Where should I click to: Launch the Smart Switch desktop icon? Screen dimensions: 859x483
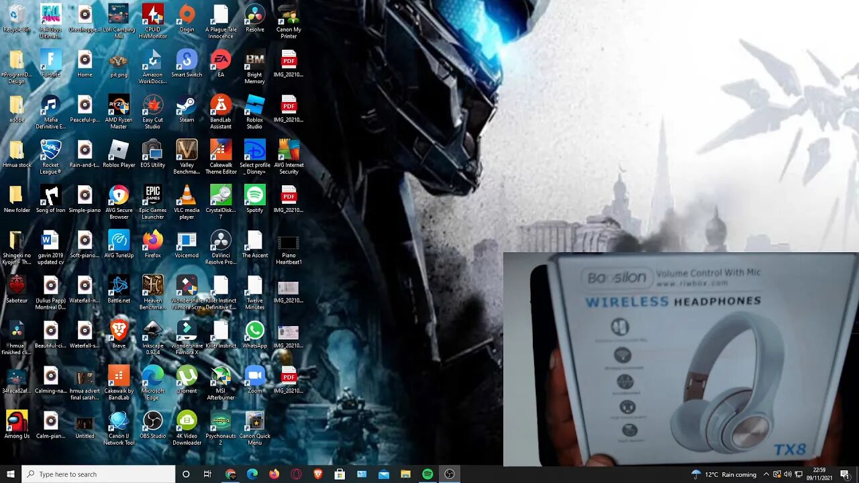pyautogui.click(x=187, y=64)
